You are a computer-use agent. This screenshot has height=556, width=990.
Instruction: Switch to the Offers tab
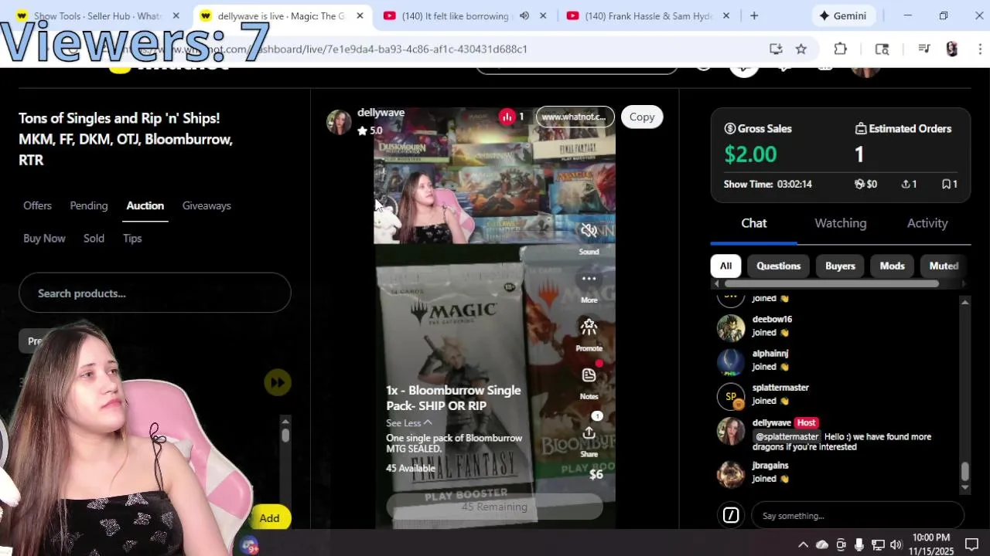[x=37, y=205]
